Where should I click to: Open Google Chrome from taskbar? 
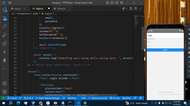click(x=41, y=103)
